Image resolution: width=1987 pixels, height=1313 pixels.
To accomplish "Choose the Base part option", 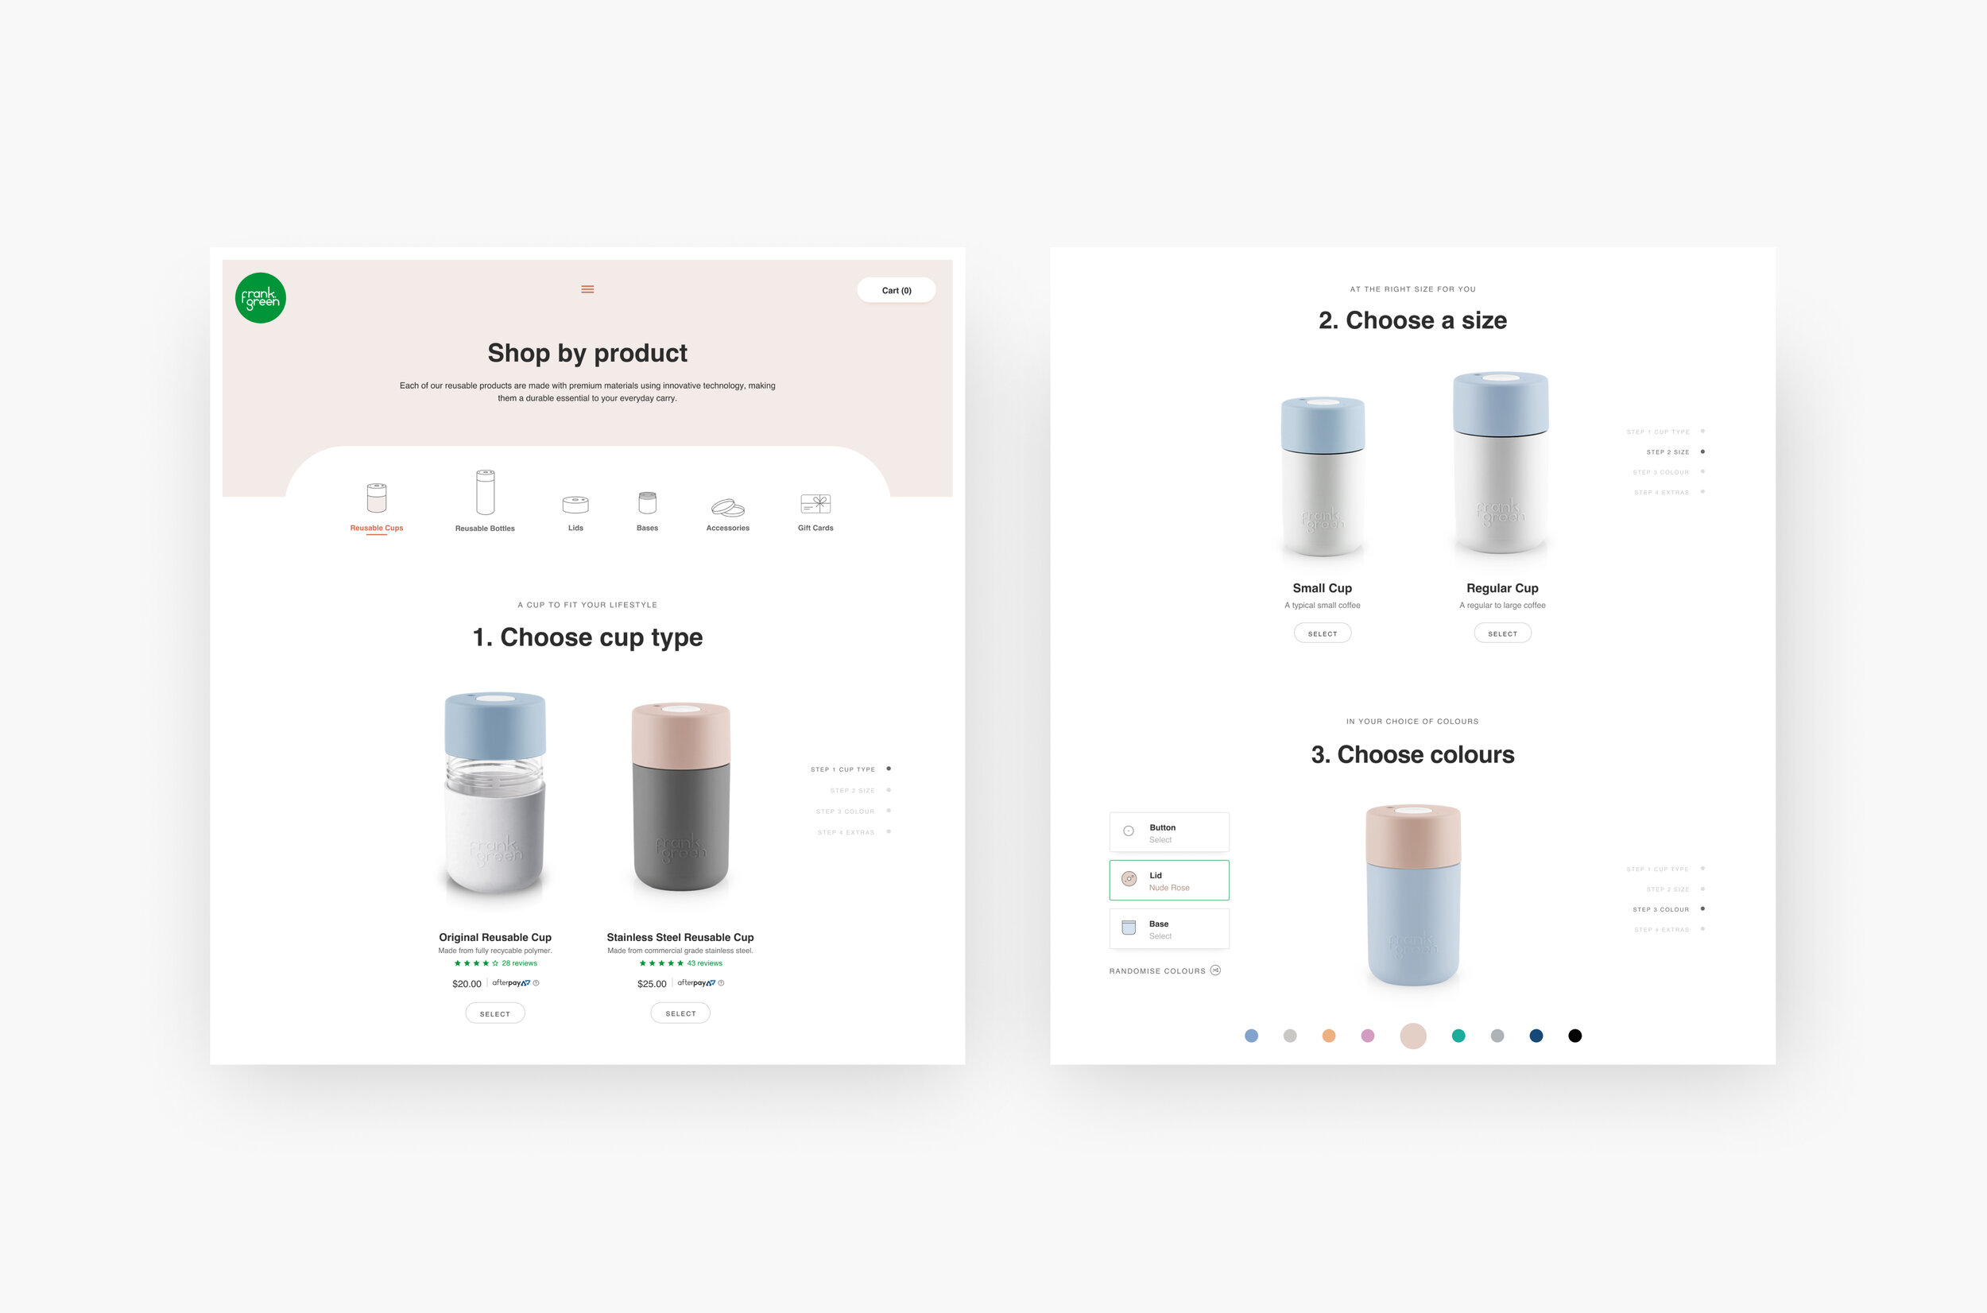I will (1169, 928).
